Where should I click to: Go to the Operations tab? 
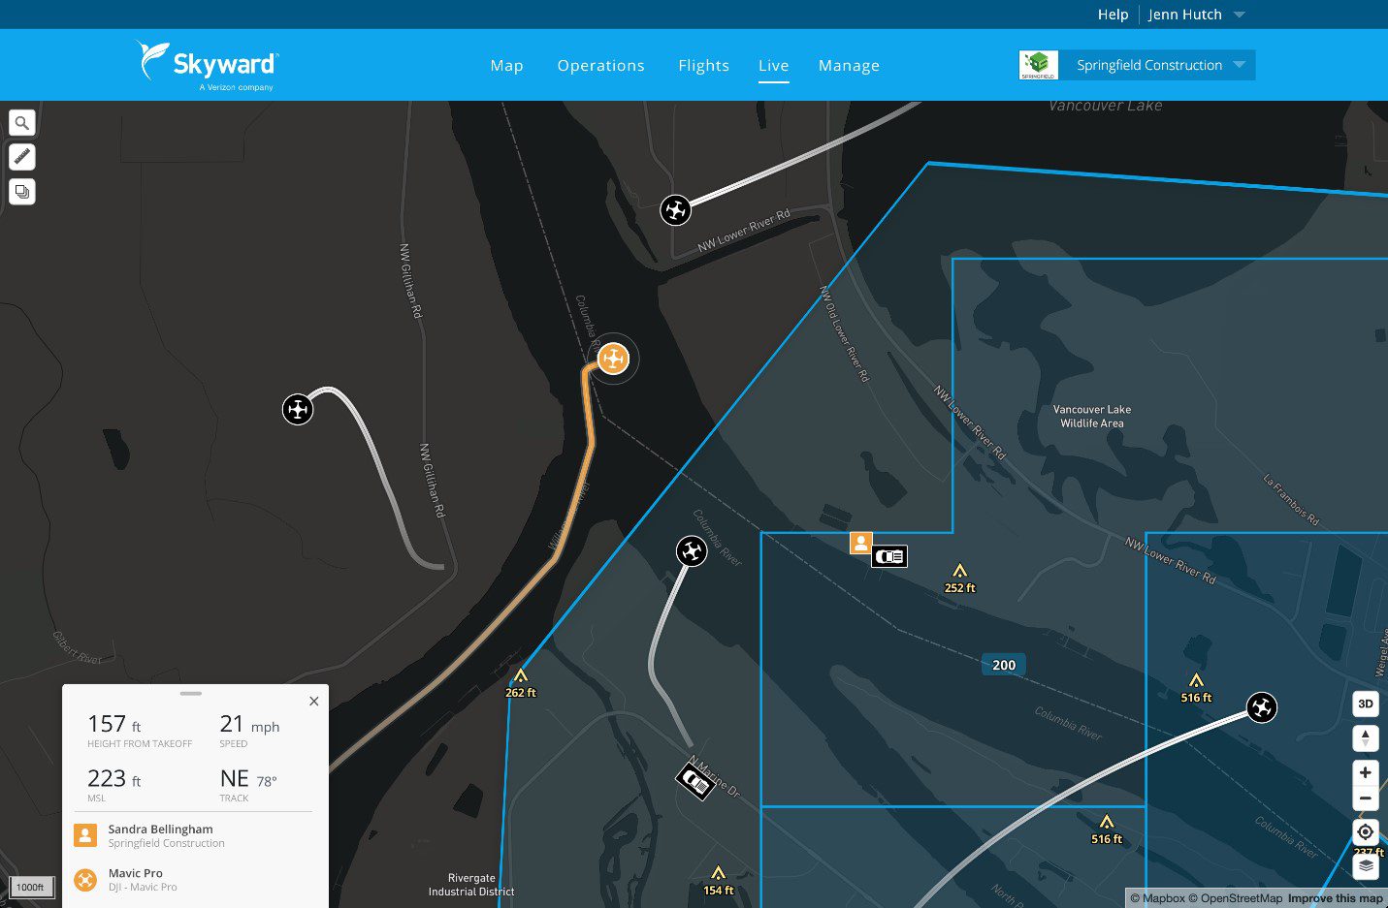600,66
